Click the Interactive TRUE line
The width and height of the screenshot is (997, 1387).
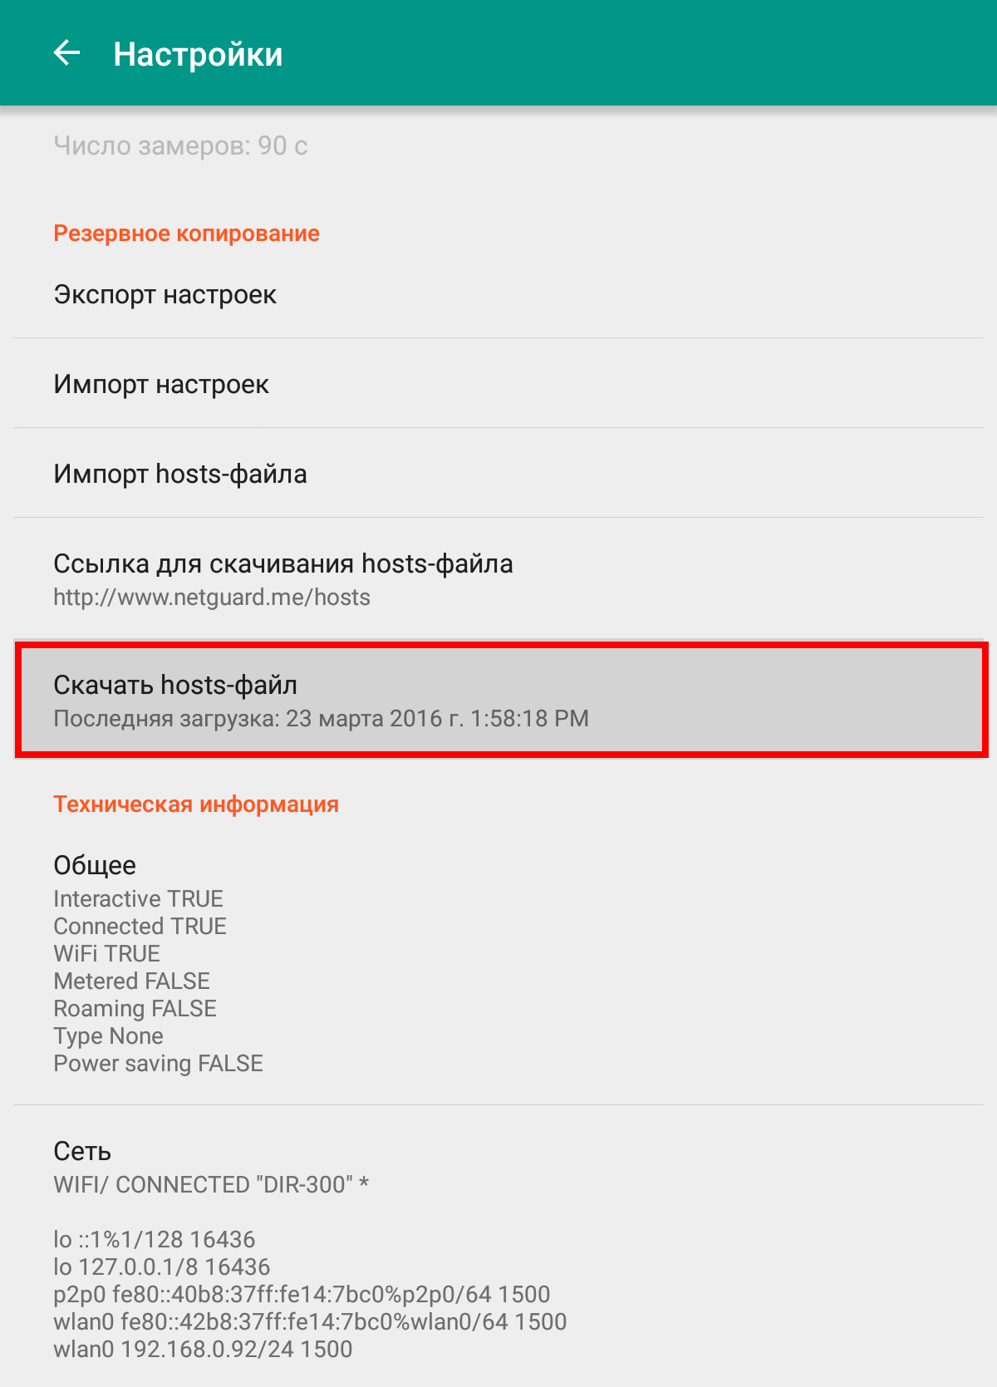138,899
